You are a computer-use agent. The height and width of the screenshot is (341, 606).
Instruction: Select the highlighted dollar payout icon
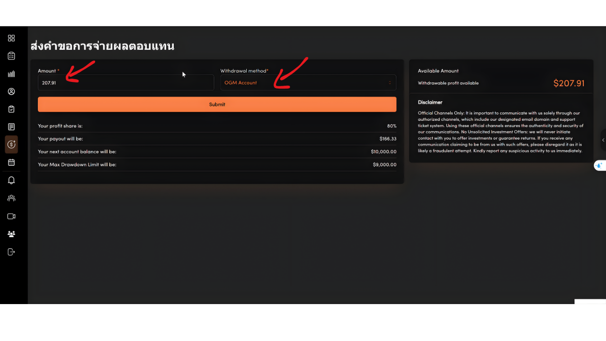point(11,144)
